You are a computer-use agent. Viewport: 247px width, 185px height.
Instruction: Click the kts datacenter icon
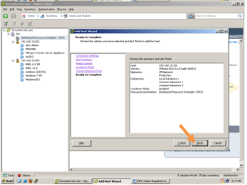tap(13, 34)
